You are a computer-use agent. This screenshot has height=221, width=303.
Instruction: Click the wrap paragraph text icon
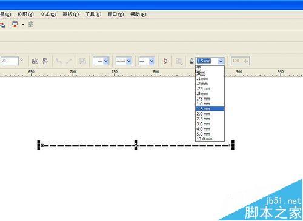(179, 61)
